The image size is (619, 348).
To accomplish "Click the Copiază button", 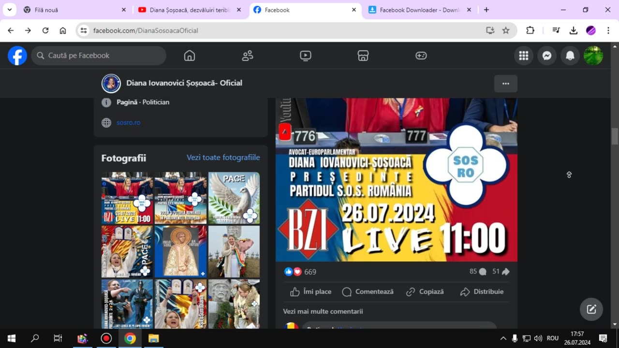I will [425, 292].
